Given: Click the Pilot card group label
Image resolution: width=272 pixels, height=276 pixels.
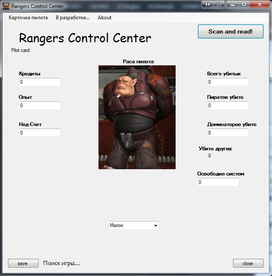Looking at the screenshot, I should 20,50.
